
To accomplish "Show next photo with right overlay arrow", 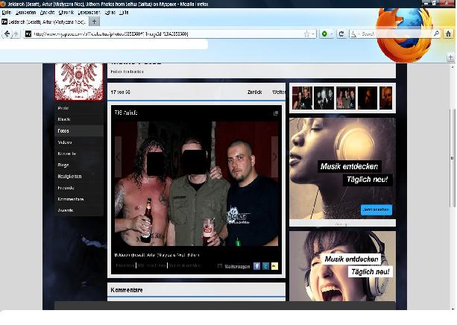I will point(274,157).
